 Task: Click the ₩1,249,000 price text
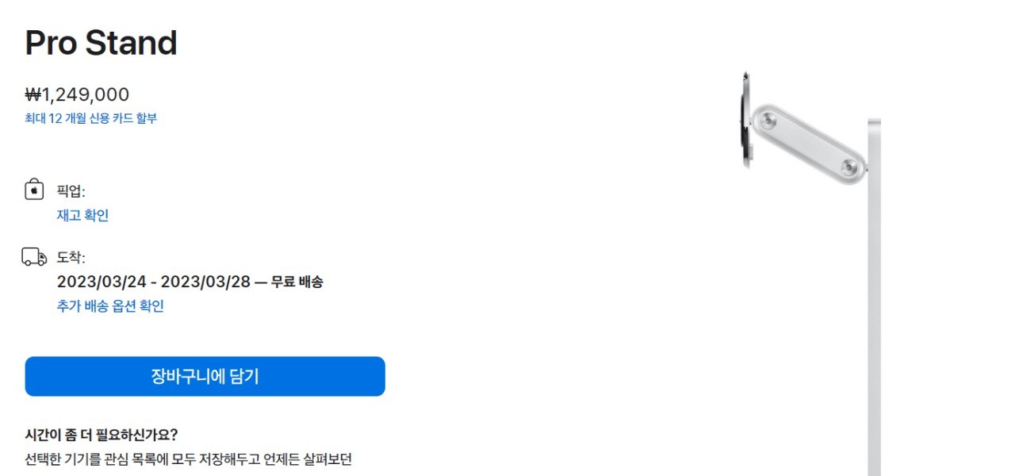(77, 95)
